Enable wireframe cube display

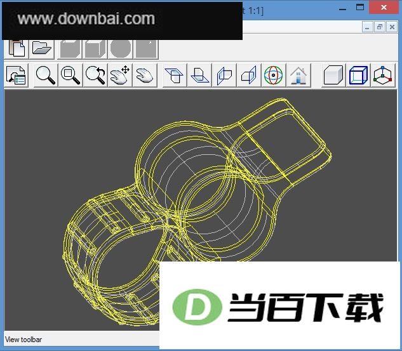[x=358, y=76]
